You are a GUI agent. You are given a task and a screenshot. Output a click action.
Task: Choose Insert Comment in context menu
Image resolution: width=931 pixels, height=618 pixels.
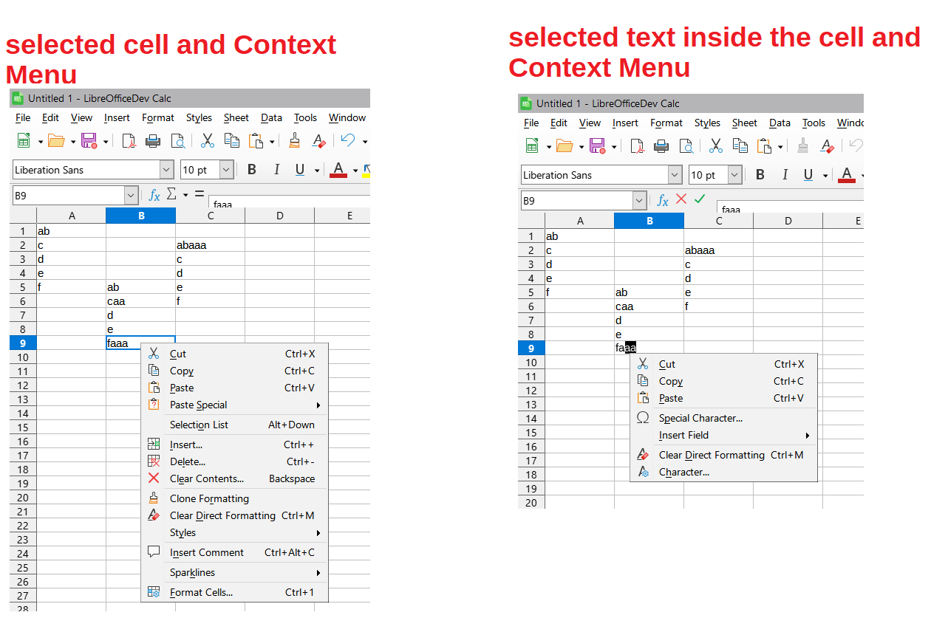[234, 552]
